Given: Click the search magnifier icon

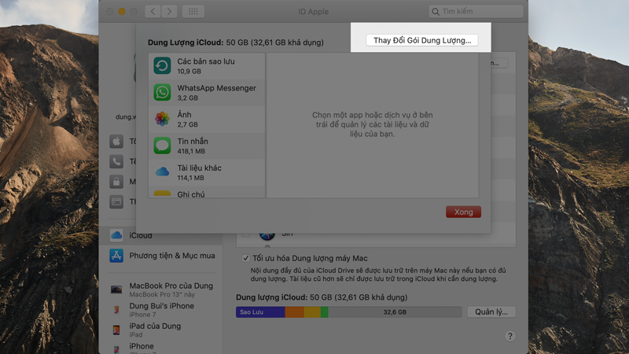Looking at the screenshot, I should [x=436, y=12].
